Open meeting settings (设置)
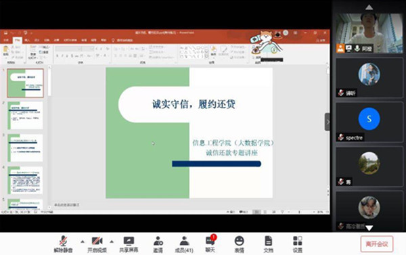Image resolution: width=406 pixels, height=255 pixels. pyautogui.click(x=298, y=244)
